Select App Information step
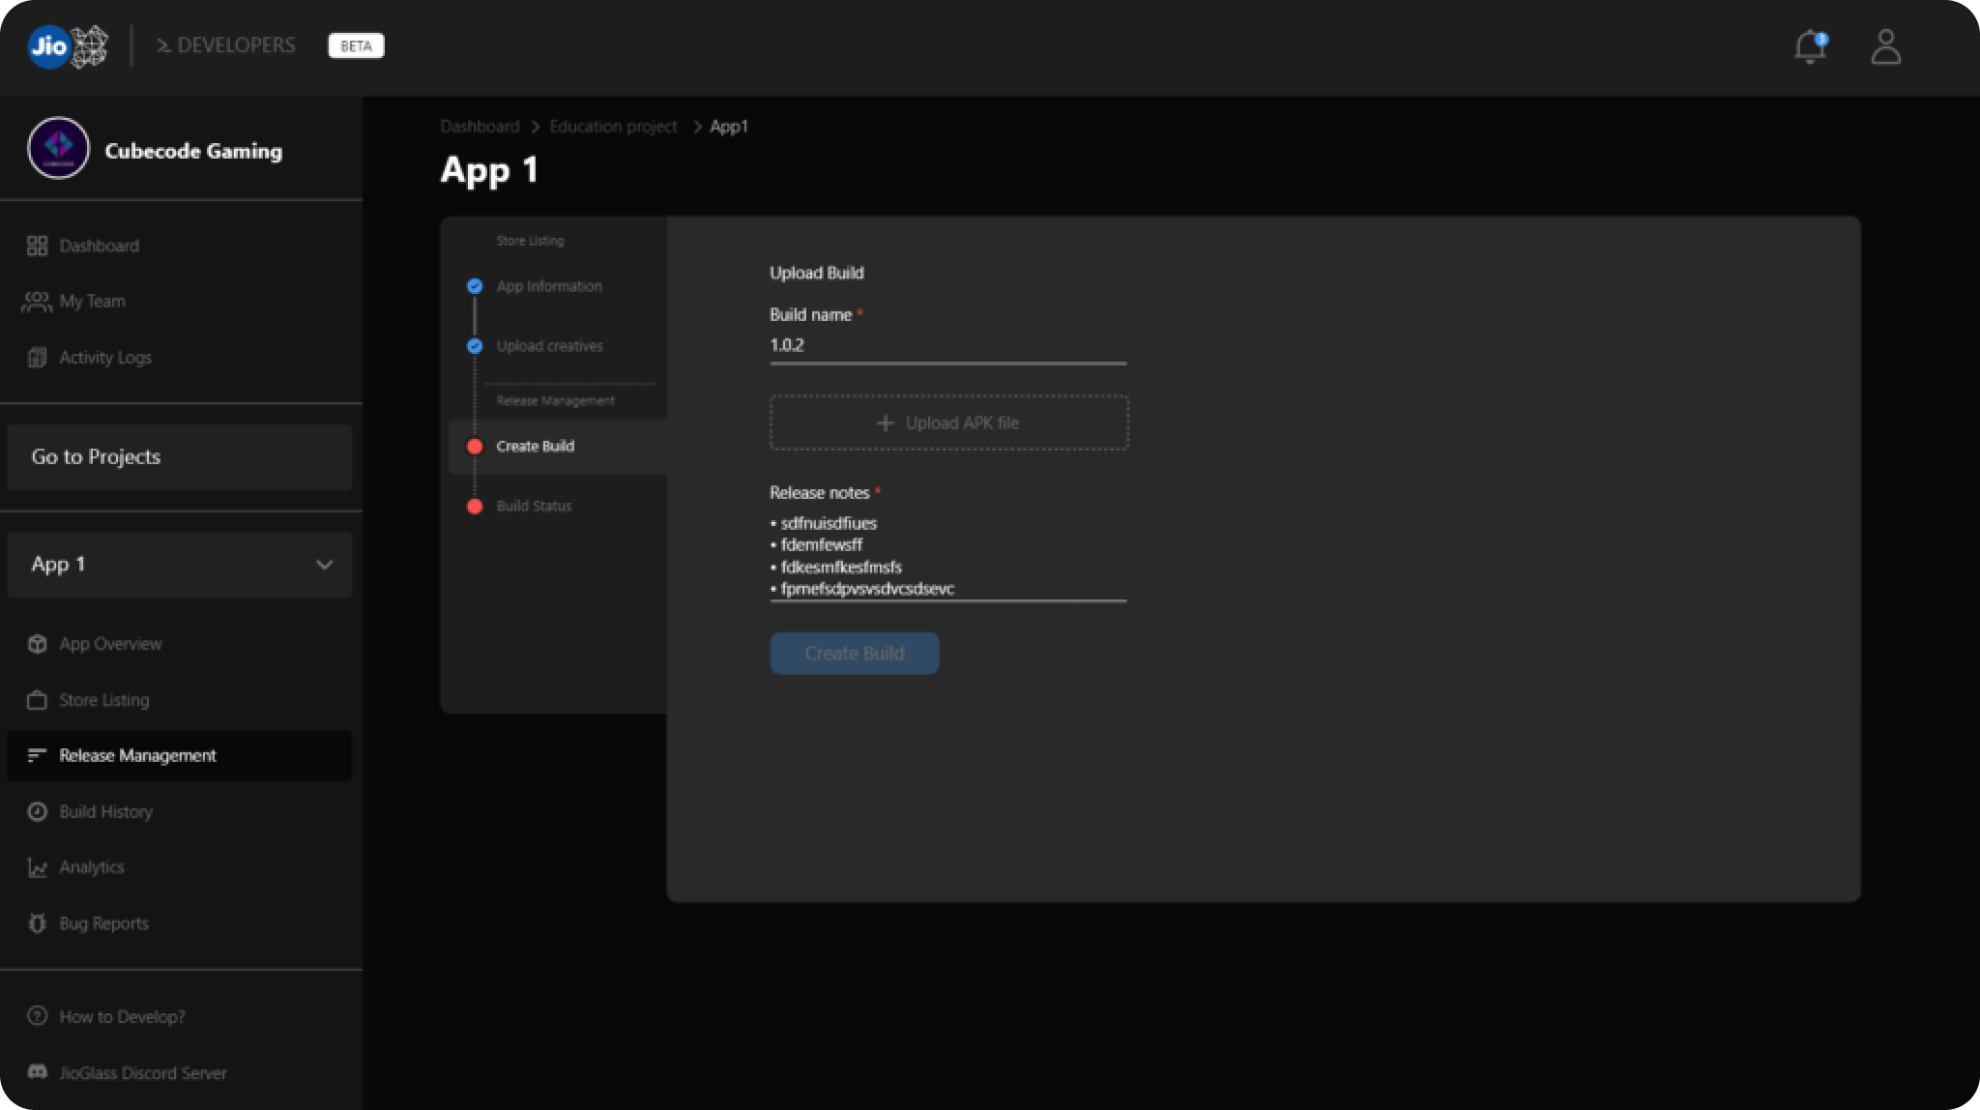The width and height of the screenshot is (1980, 1110). pyautogui.click(x=549, y=286)
